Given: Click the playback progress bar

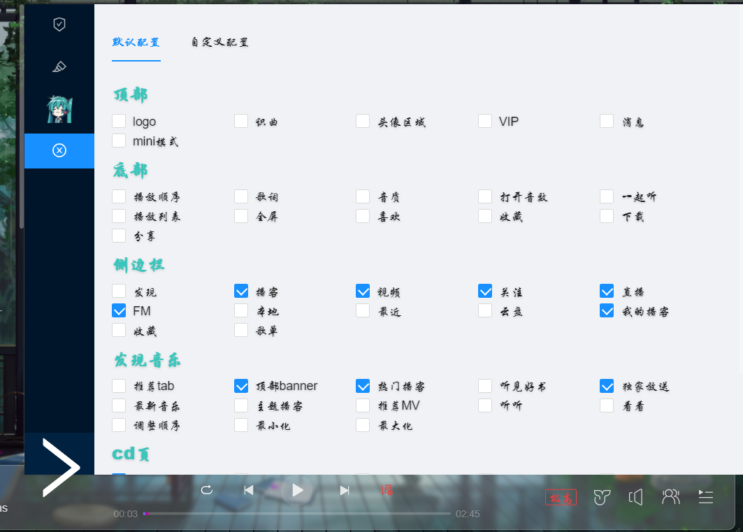Looking at the screenshot, I should tap(297, 513).
